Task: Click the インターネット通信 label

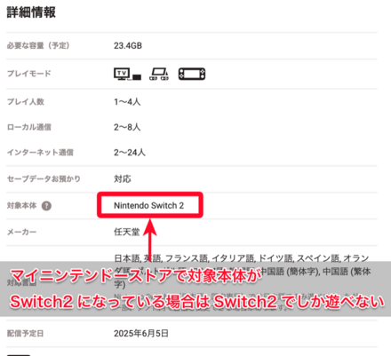Action: tap(40, 152)
